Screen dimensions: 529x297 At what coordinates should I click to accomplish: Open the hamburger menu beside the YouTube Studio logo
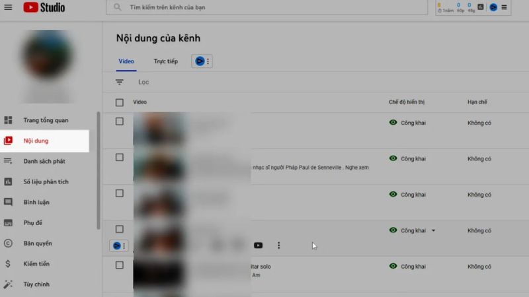pos(8,7)
